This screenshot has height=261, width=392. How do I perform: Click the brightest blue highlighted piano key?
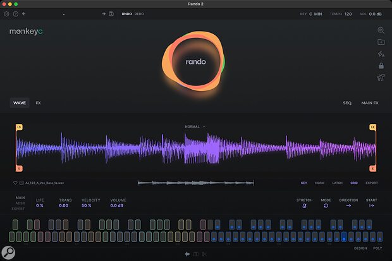click(344, 236)
